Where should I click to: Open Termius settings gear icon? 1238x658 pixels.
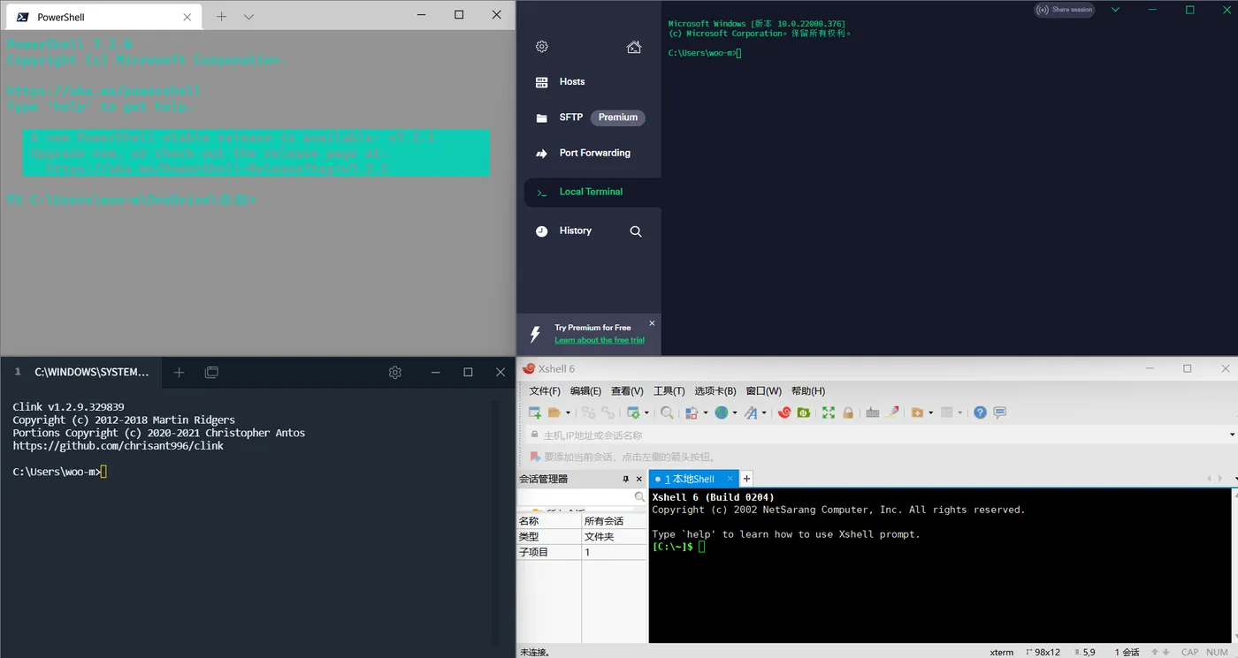542,47
